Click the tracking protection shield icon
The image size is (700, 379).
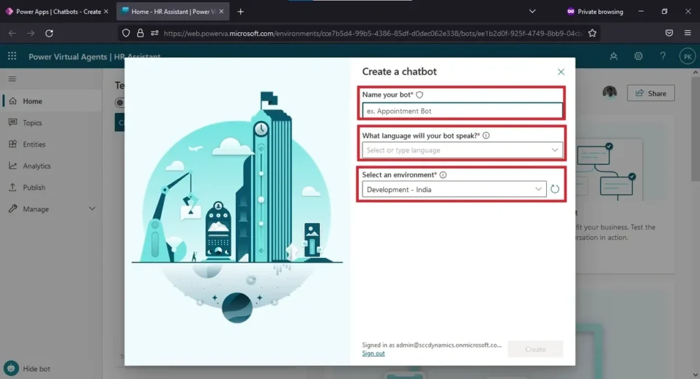point(126,33)
